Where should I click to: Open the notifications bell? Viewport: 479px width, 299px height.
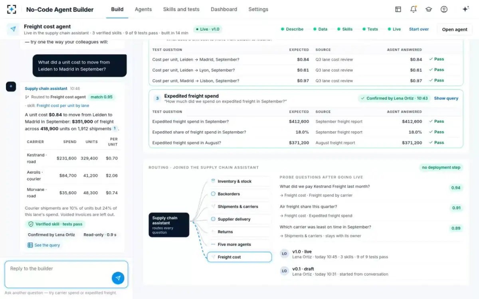pos(413,9)
